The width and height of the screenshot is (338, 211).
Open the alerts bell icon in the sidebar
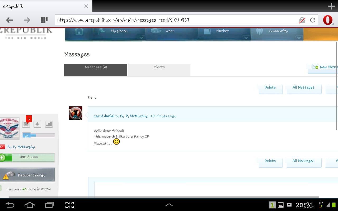37,124
